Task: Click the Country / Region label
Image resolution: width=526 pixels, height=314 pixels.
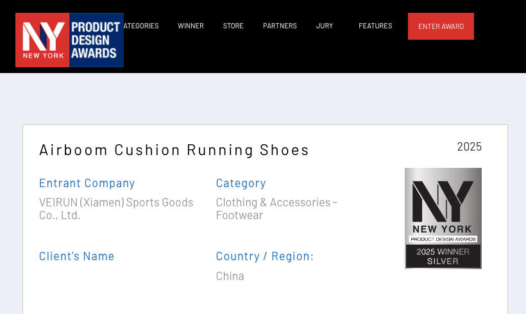Action: (x=265, y=256)
